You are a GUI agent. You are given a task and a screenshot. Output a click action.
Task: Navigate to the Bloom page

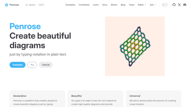(114, 5)
